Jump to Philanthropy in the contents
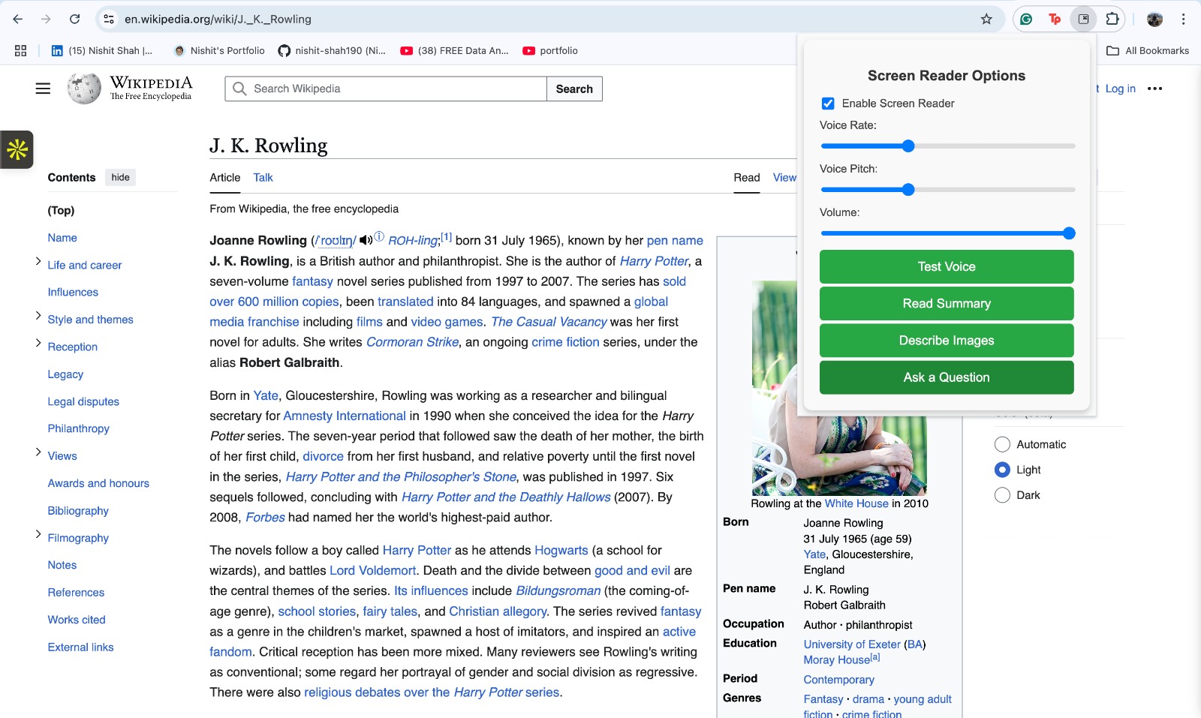Image resolution: width=1201 pixels, height=718 pixels. click(x=79, y=429)
